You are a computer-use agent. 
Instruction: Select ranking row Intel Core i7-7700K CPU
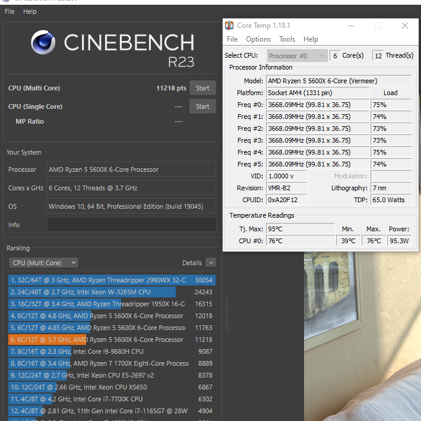point(112,399)
